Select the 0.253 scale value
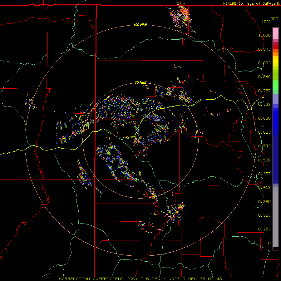 264,229
